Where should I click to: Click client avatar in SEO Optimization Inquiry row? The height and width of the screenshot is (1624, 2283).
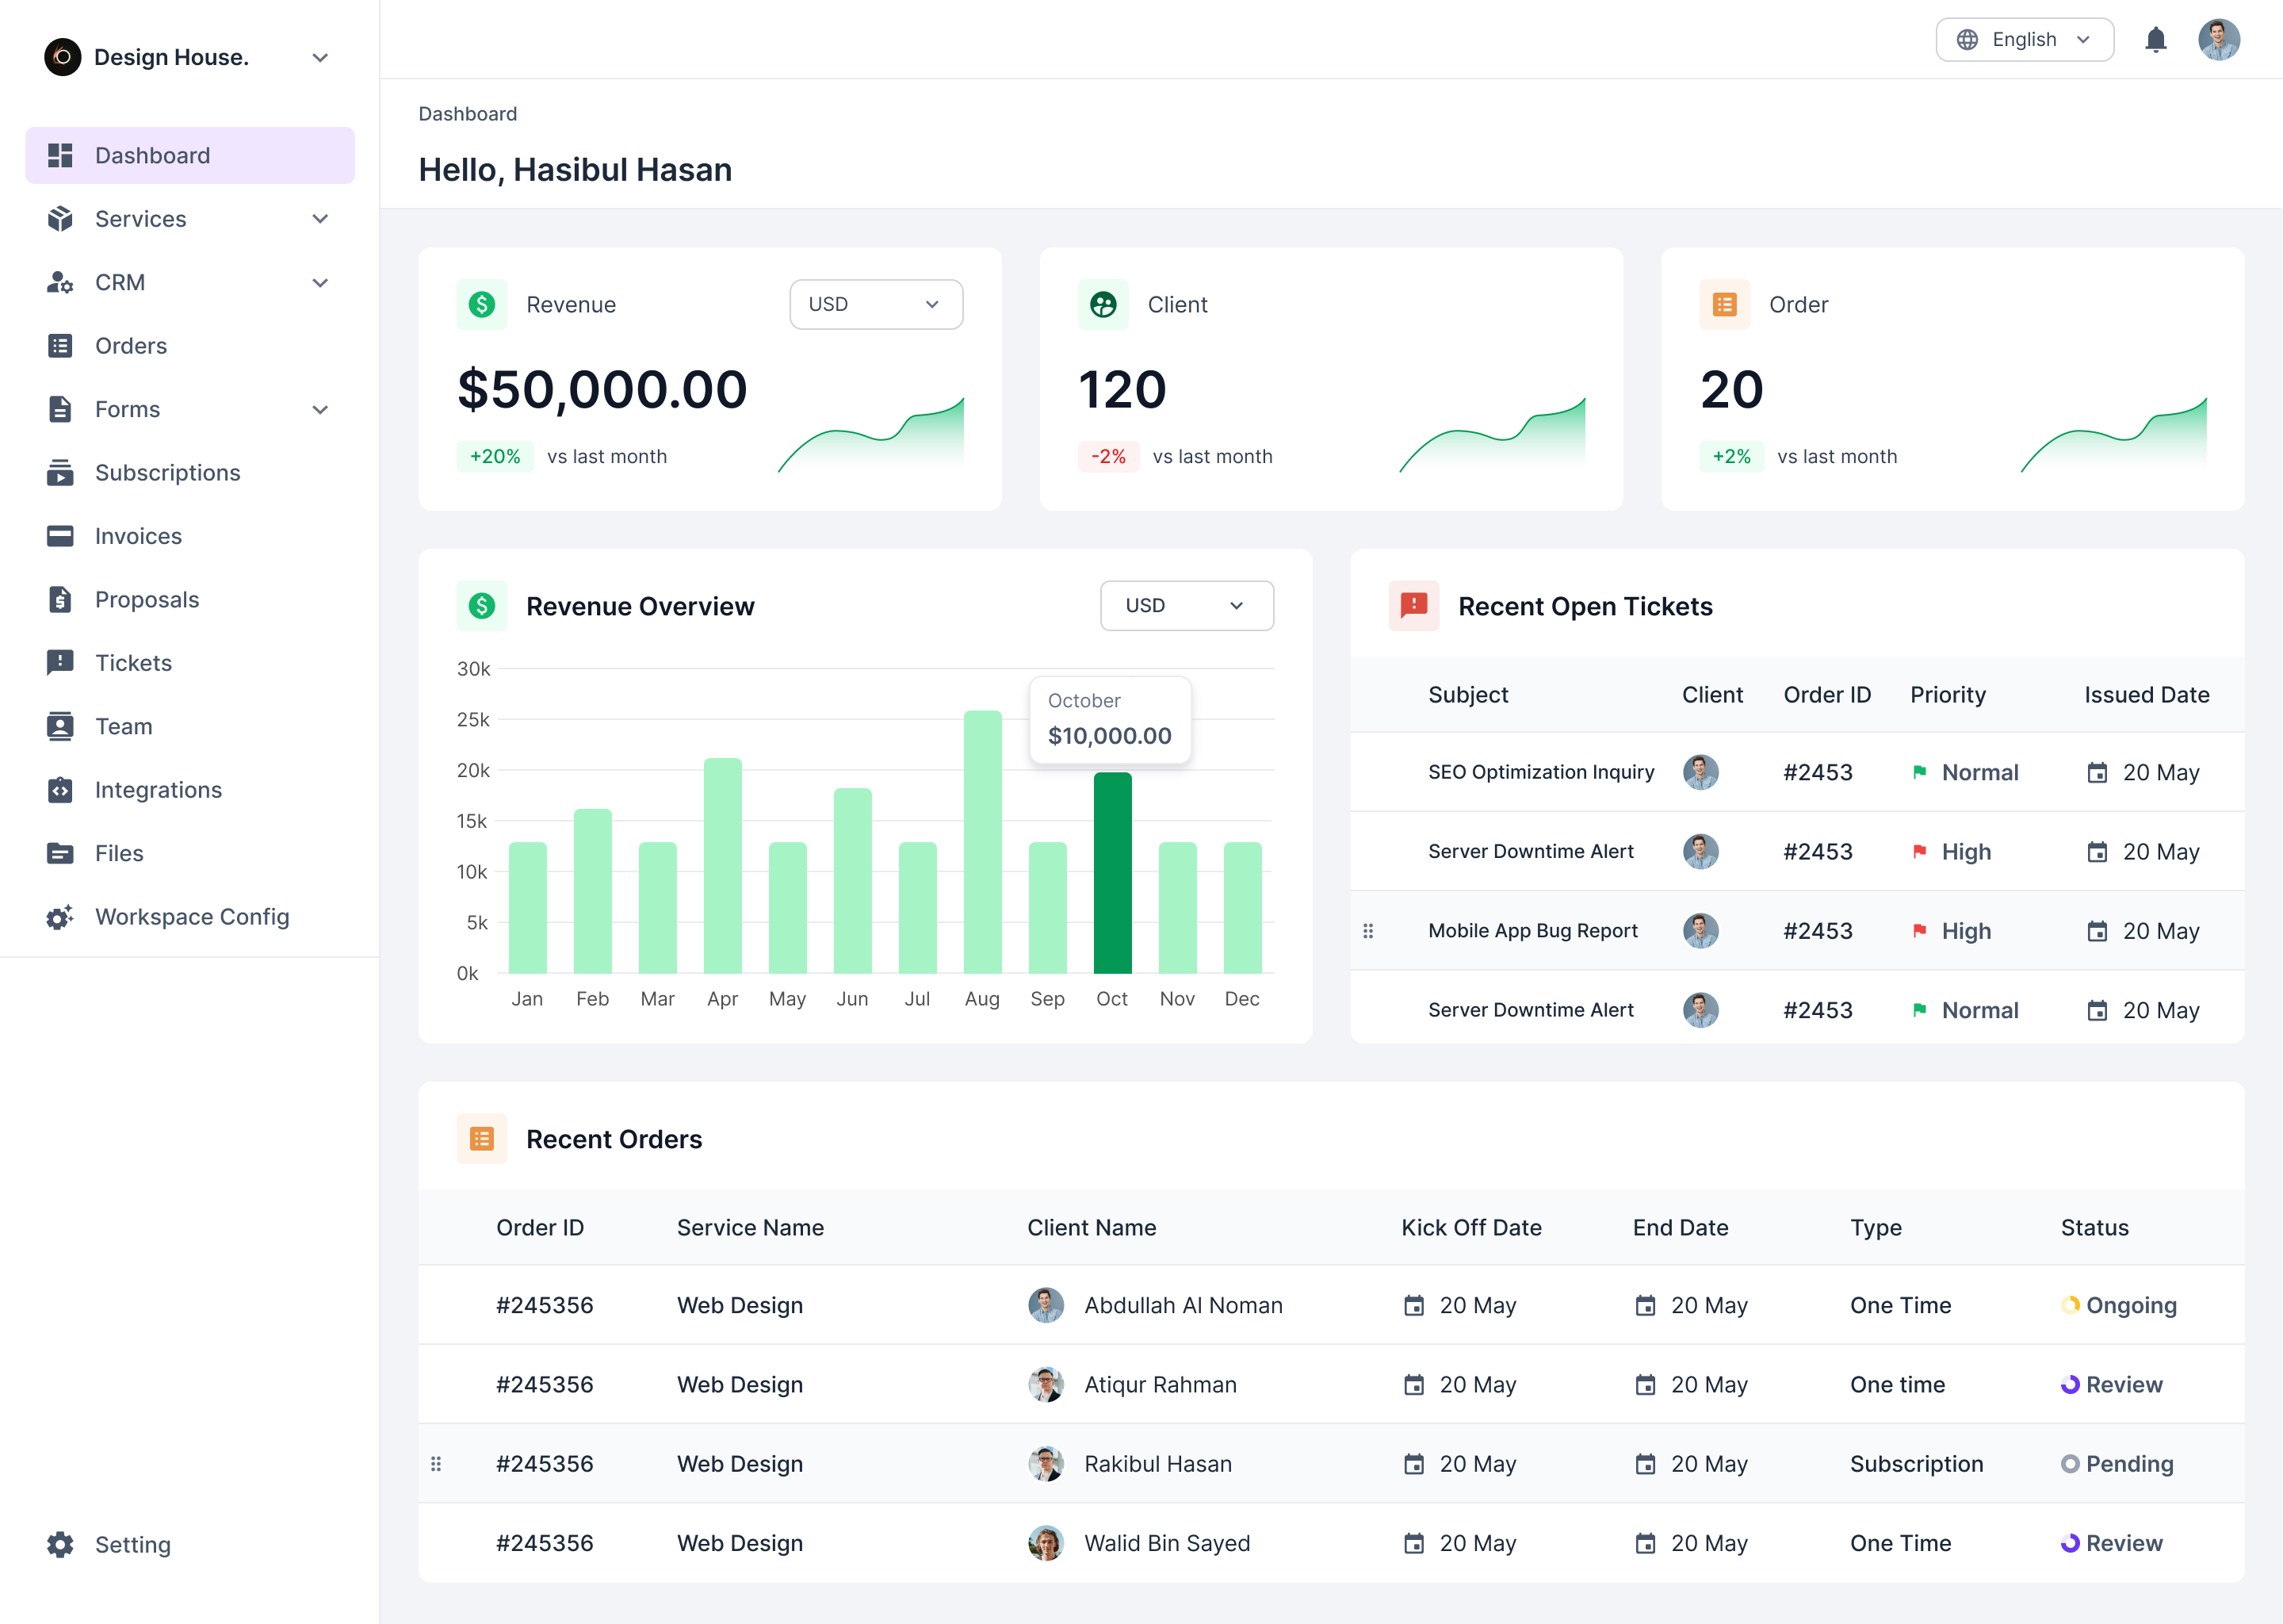(1700, 772)
